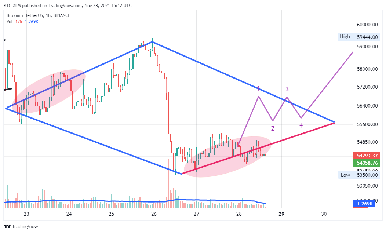Viewport: 386px width, 233px height.
Task: Click date 24 on time axis
Action: (69, 214)
